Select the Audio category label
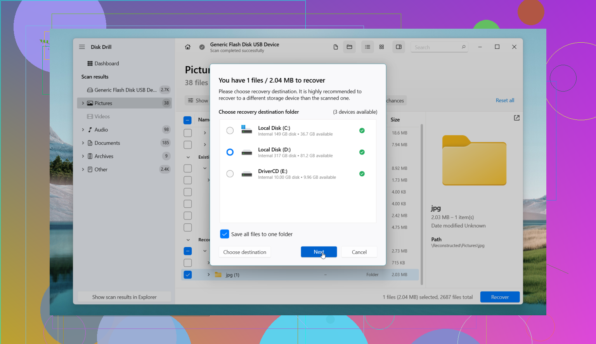The image size is (596, 344). (x=101, y=130)
